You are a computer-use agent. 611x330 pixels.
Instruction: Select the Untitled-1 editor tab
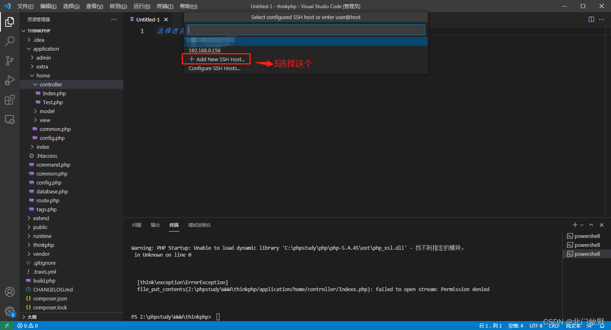(x=148, y=19)
